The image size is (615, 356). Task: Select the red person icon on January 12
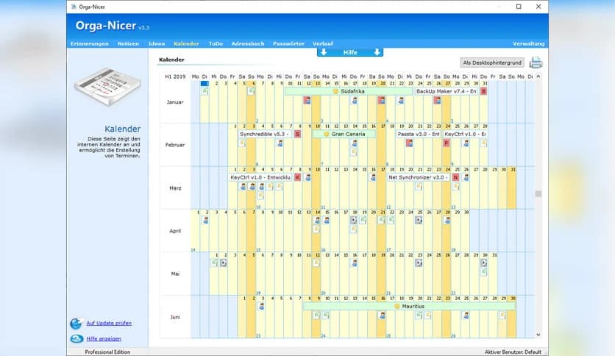click(x=307, y=100)
